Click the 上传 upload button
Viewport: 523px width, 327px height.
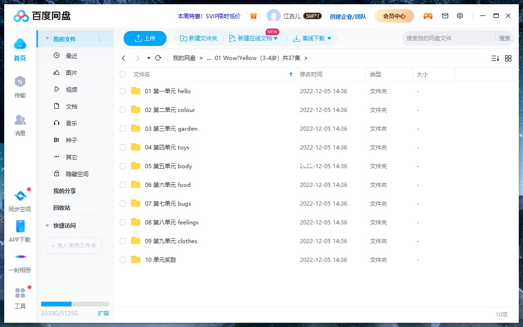click(x=145, y=38)
